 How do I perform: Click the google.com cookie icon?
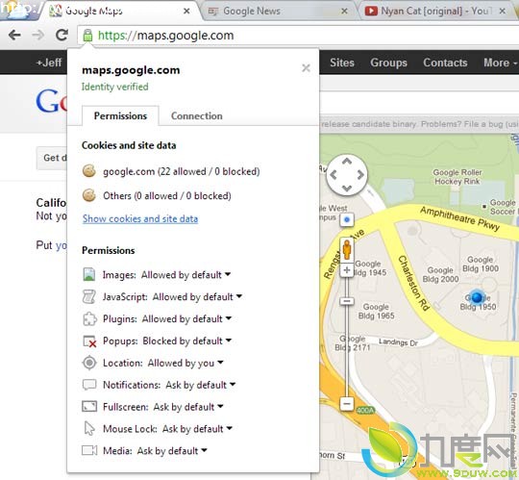click(x=89, y=171)
